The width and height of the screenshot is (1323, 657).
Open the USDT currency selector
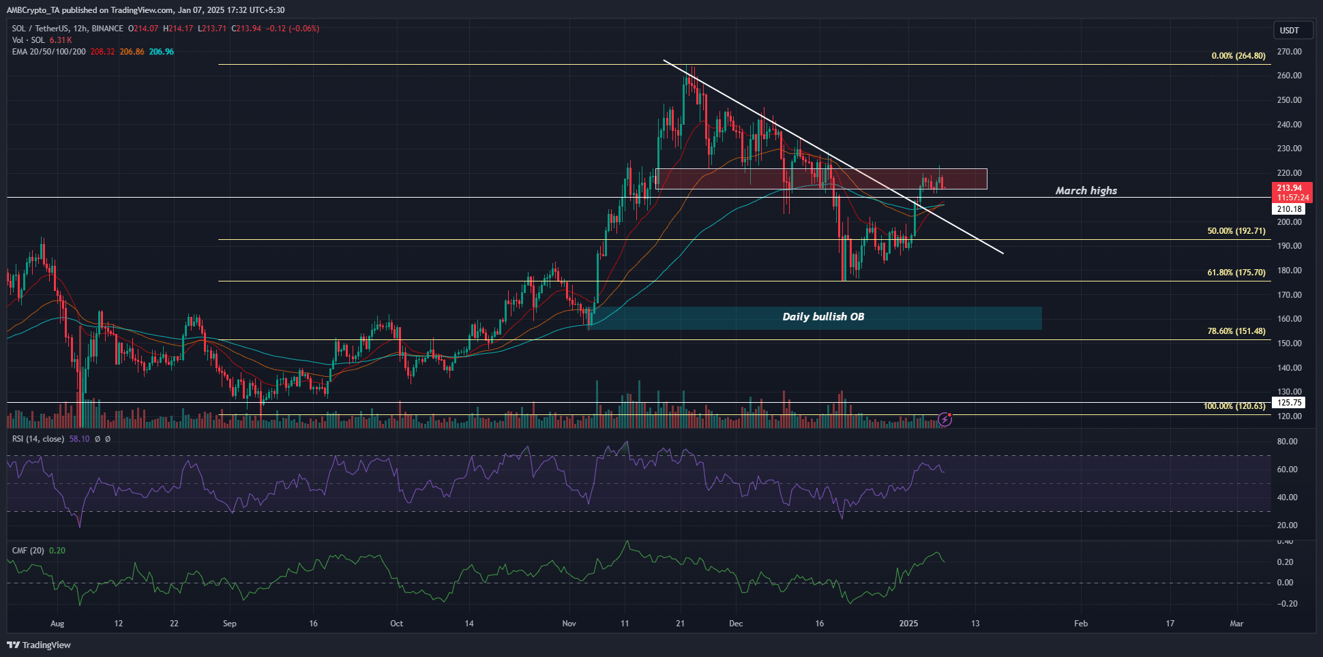tap(1292, 30)
